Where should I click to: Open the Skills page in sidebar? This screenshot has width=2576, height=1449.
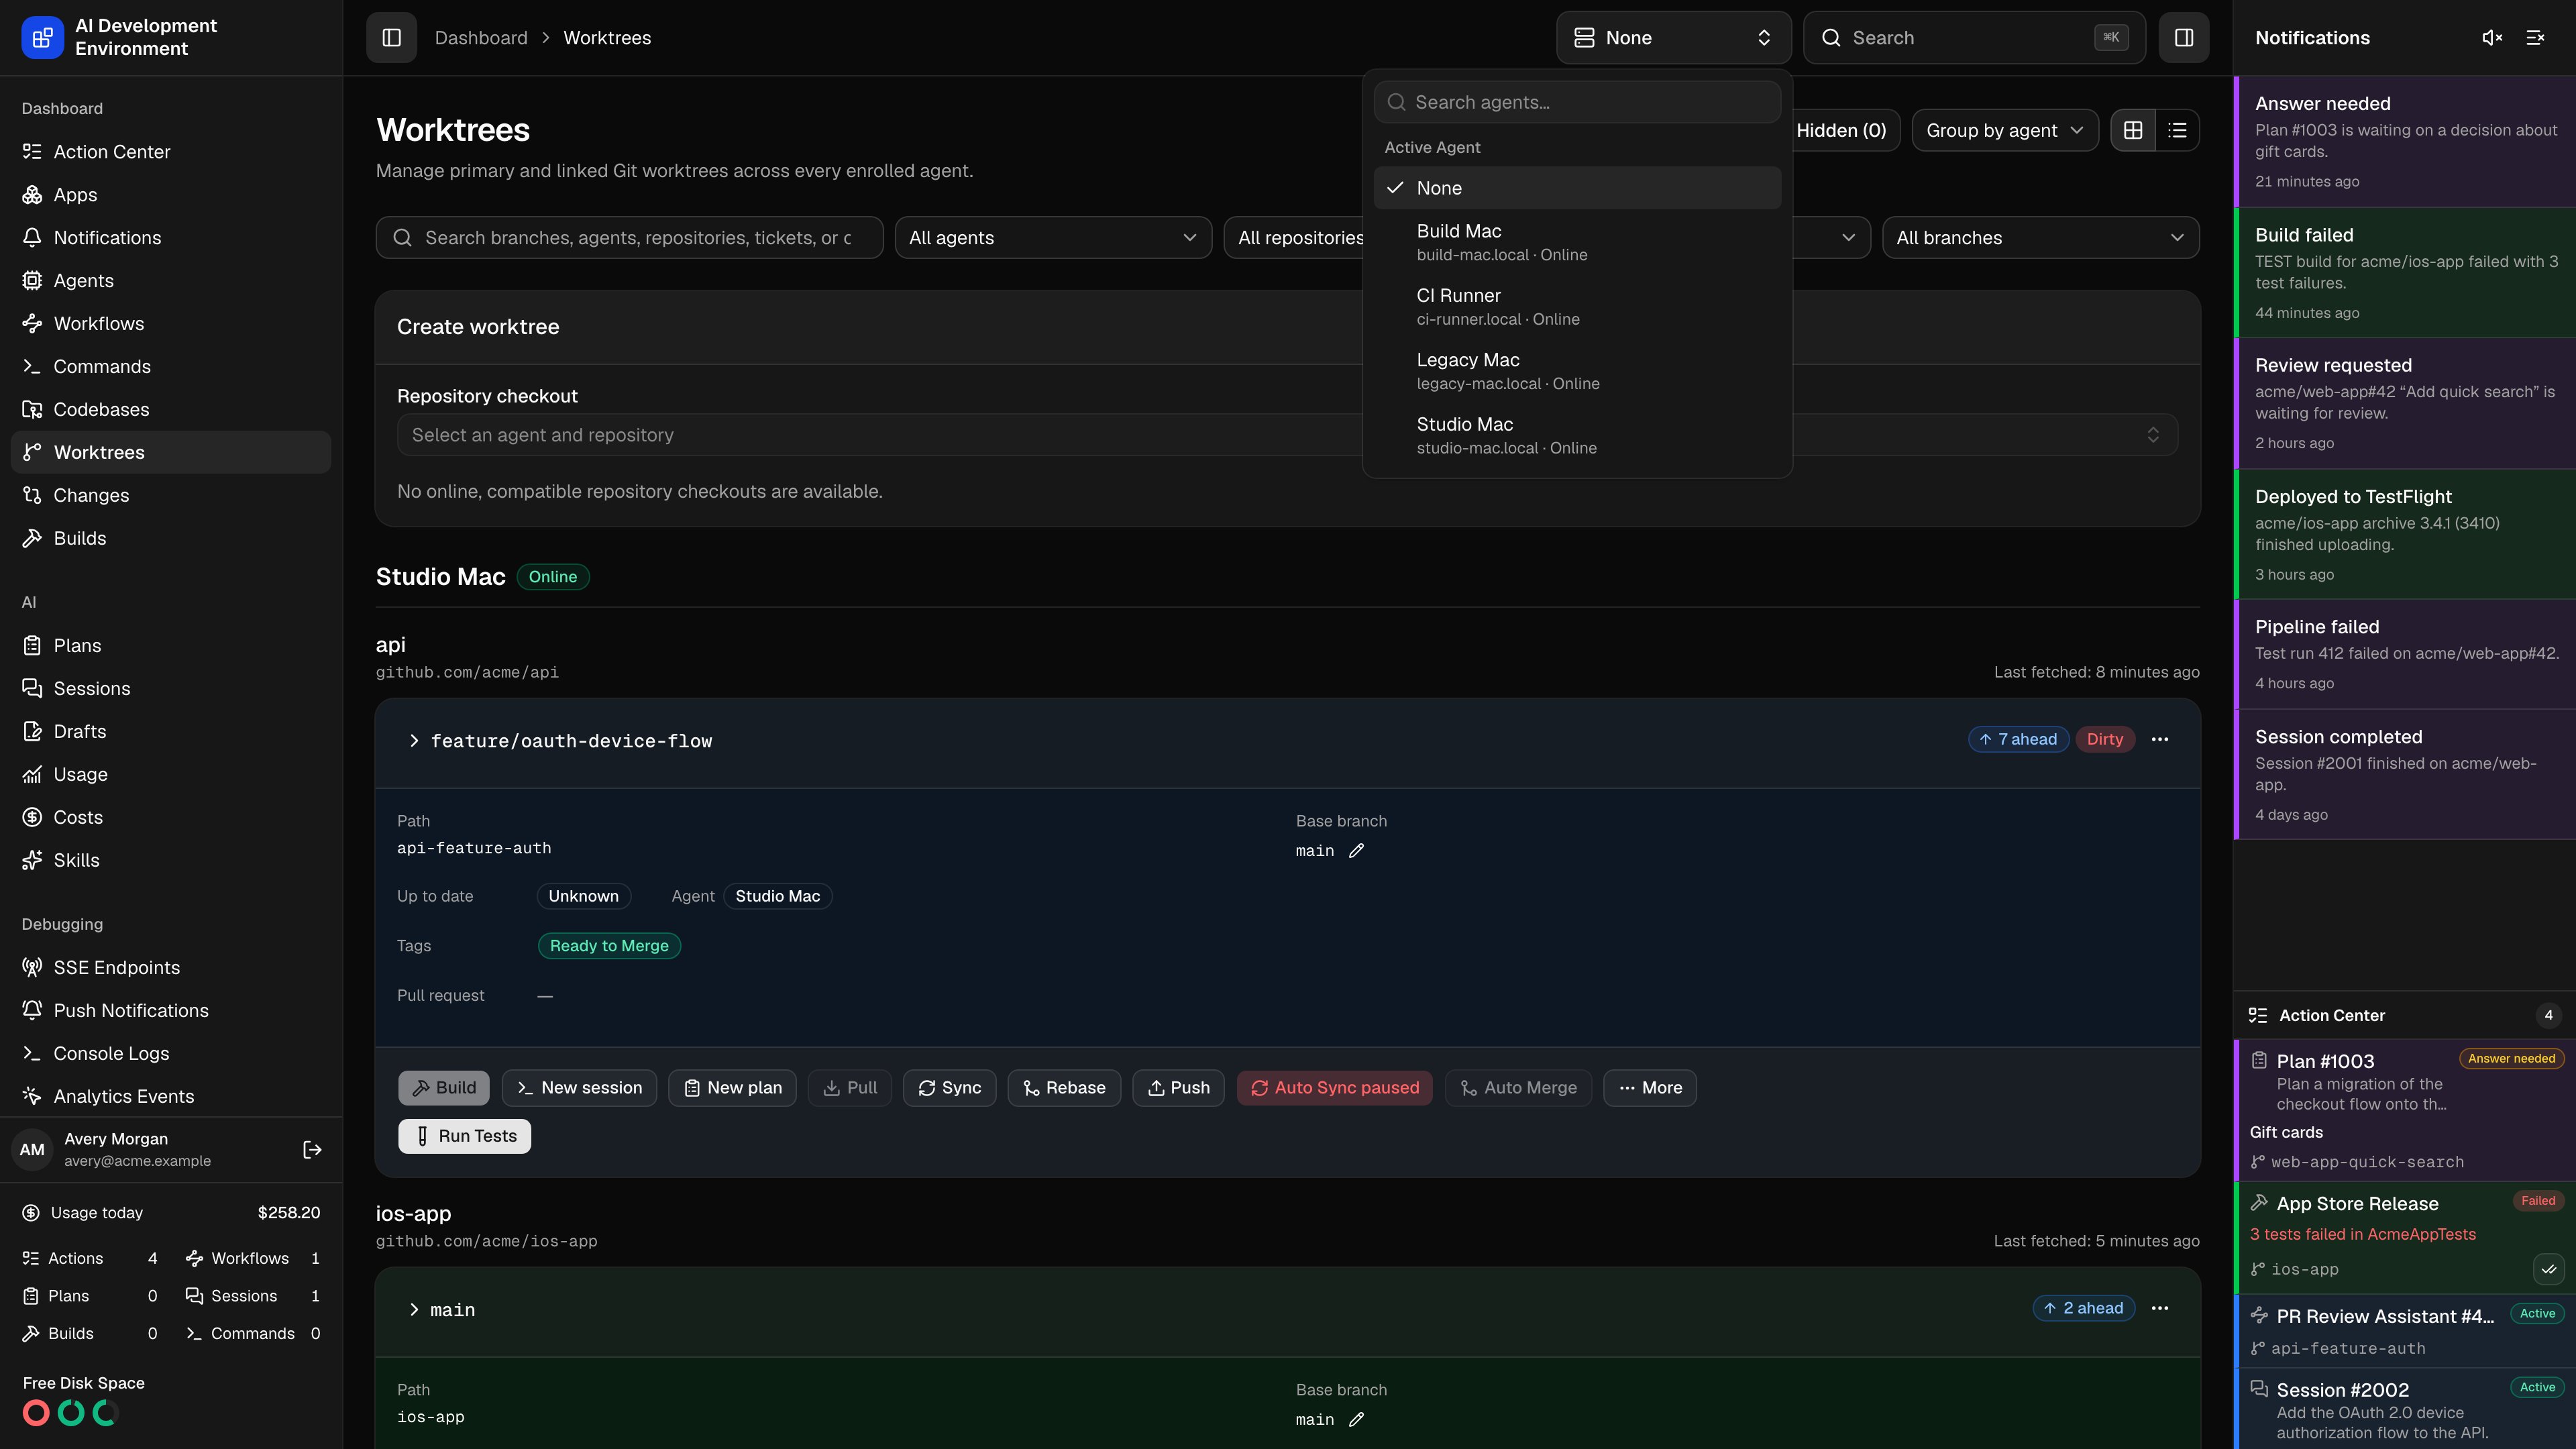coord(171,860)
